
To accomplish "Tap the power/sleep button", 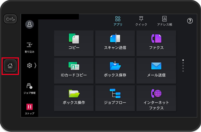I will click(10, 19).
